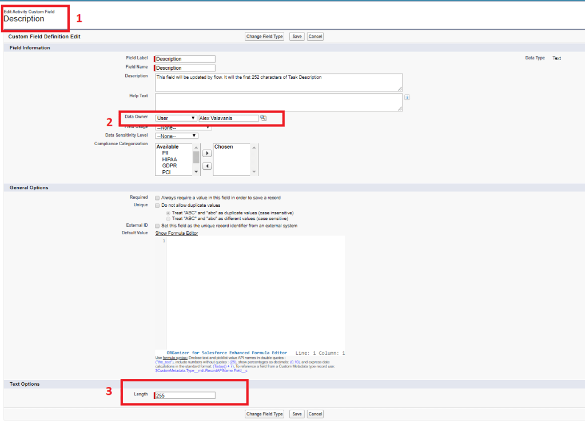Expand the Data Sensitivity Level dropdown

(176, 136)
